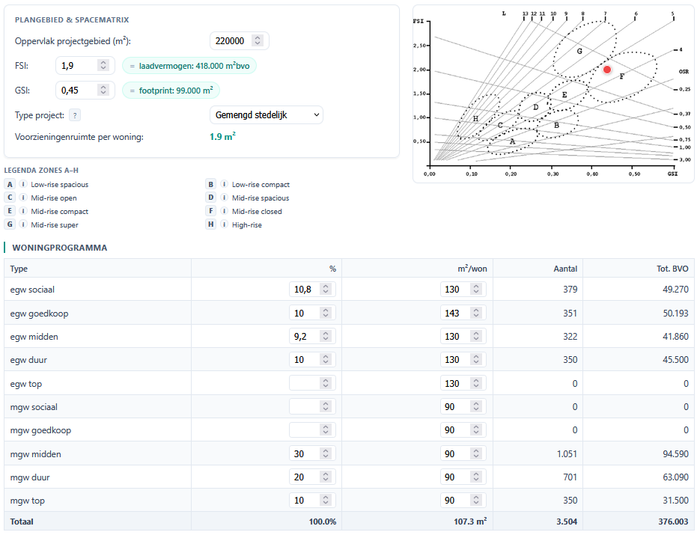Open the Gemengd stedelijk project type dropdown
Screen dimensions: 700x535
point(267,115)
